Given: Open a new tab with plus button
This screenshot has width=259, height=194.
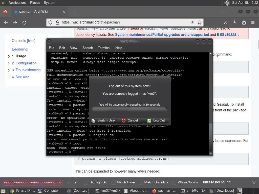Looking at the screenshot, I should pyautogui.click(x=73, y=12).
